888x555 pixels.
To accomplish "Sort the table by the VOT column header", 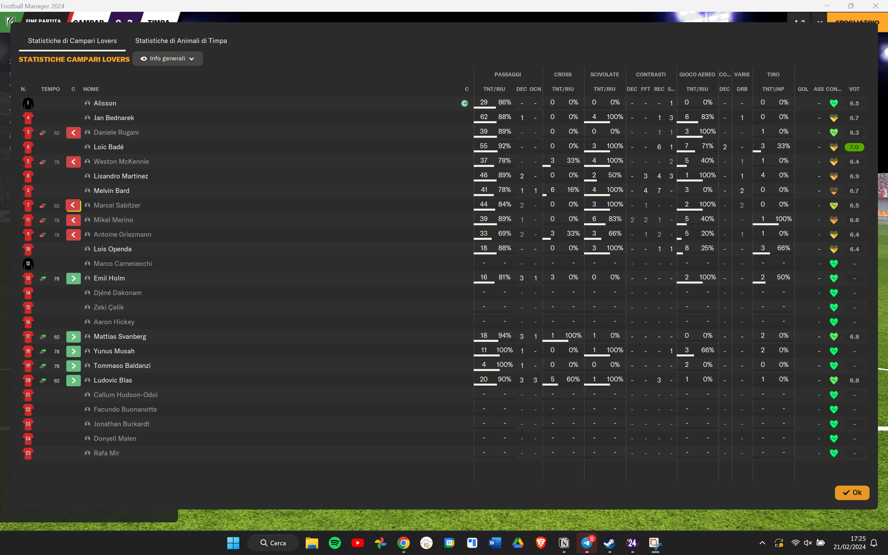I will 854,89.
